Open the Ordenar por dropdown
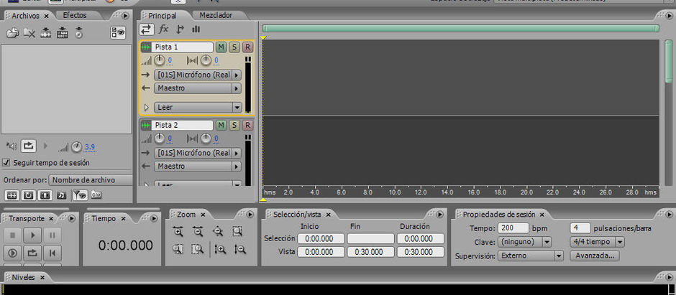676x295 pixels. (x=91, y=180)
